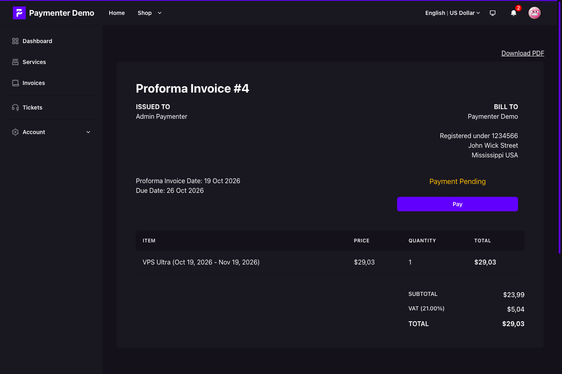Screen dimensions: 562x374
Task: Toggle the theme monitor icon
Action: coord(493,13)
